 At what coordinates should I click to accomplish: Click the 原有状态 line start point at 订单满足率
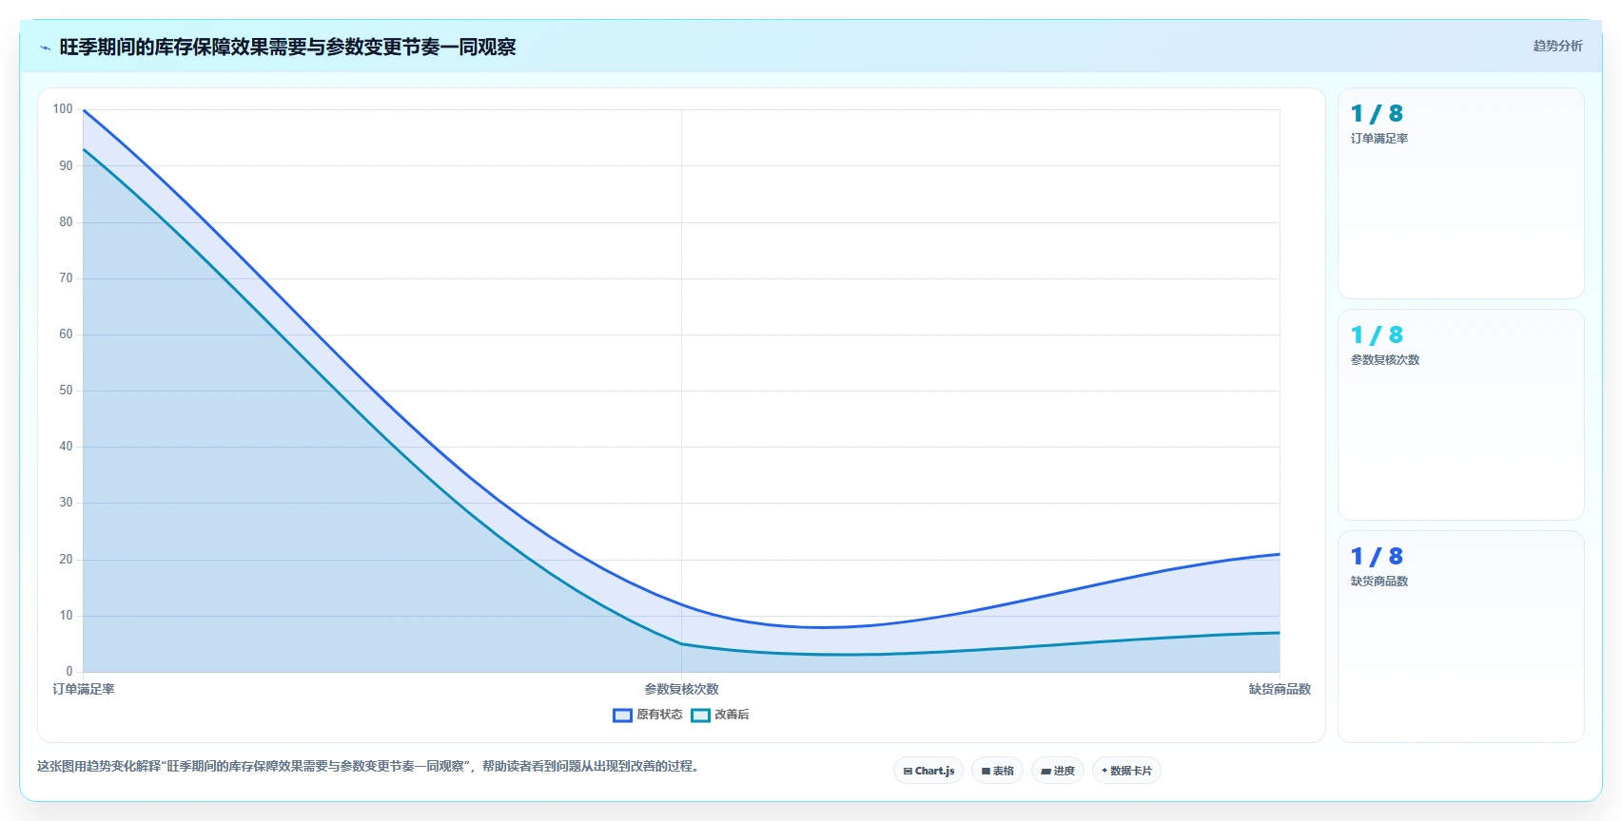point(84,110)
